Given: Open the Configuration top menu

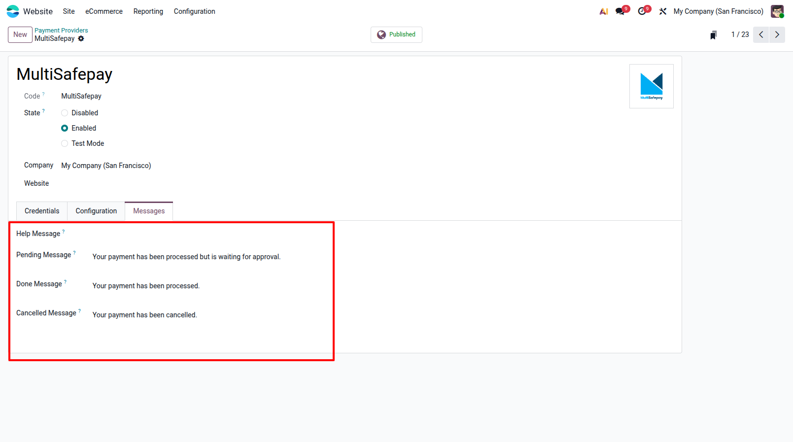Looking at the screenshot, I should click(x=195, y=11).
